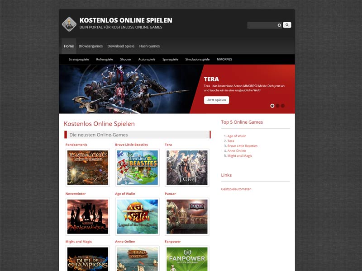Switch to the second slider dot

[x=278, y=106]
